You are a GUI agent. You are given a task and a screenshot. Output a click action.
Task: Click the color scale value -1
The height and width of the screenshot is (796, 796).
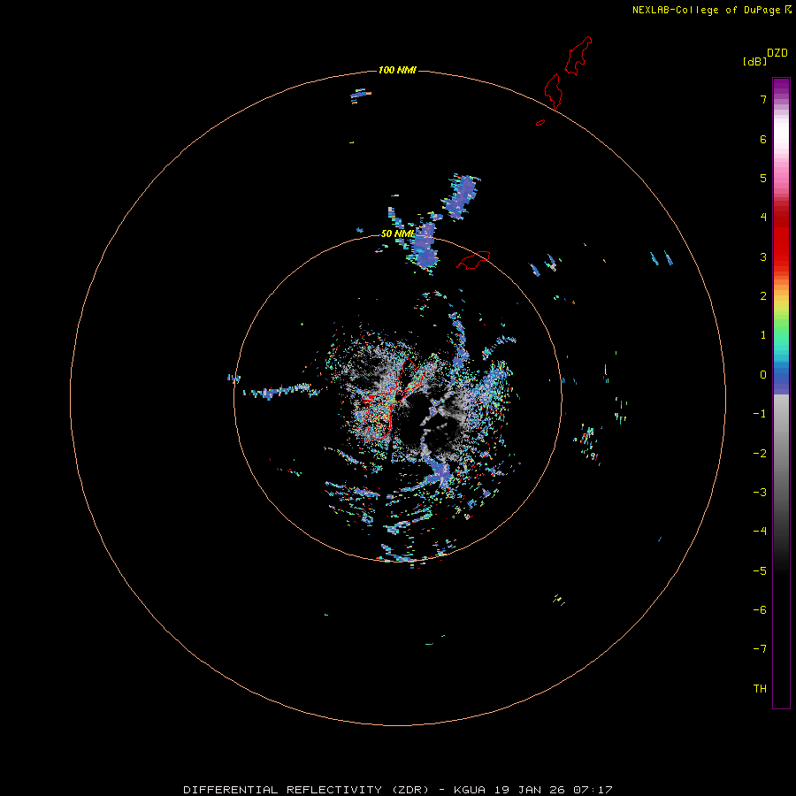click(760, 414)
